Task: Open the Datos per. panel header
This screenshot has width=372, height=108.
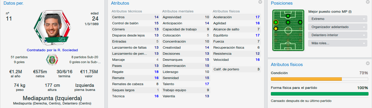Action: click(14, 3)
